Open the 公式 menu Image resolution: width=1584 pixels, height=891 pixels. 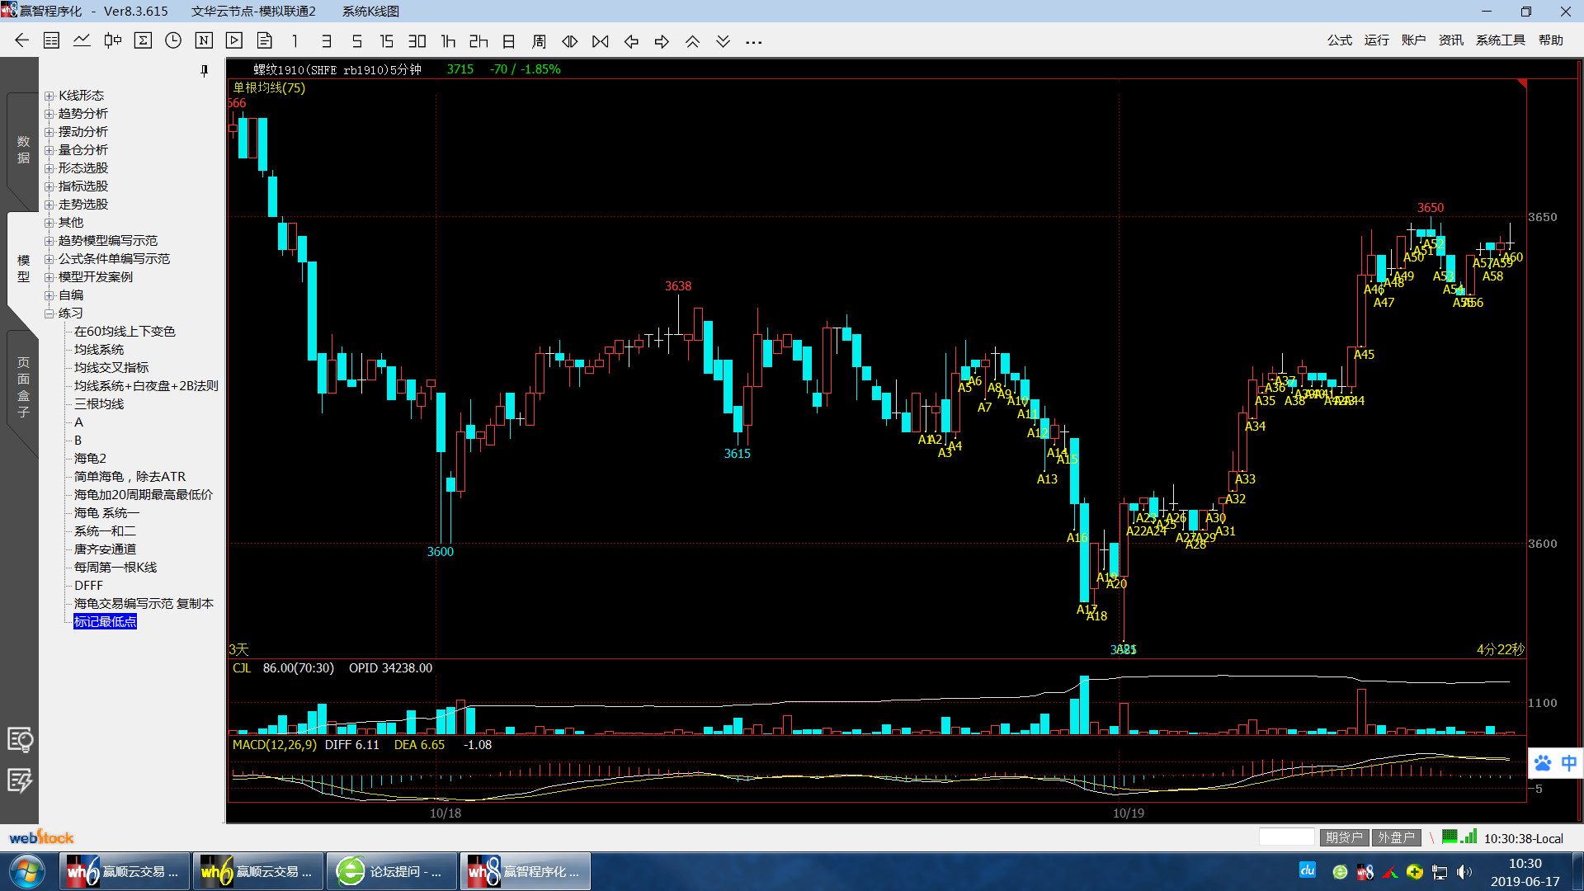tap(1339, 40)
